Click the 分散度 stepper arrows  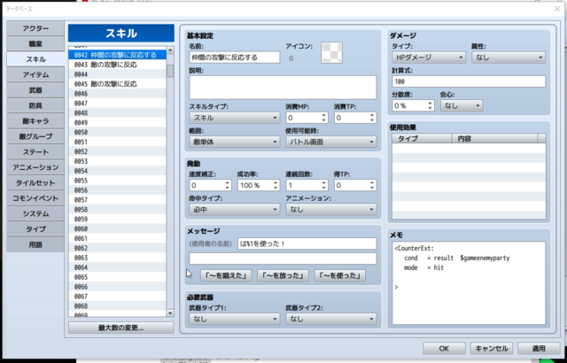click(430, 105)
